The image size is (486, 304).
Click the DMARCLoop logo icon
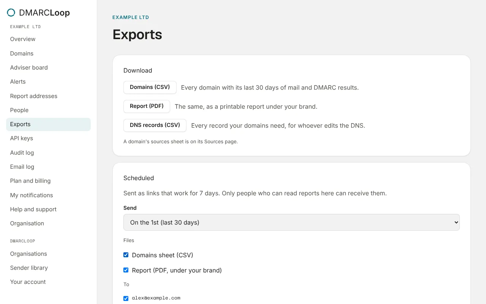click(x=11, y=13)
